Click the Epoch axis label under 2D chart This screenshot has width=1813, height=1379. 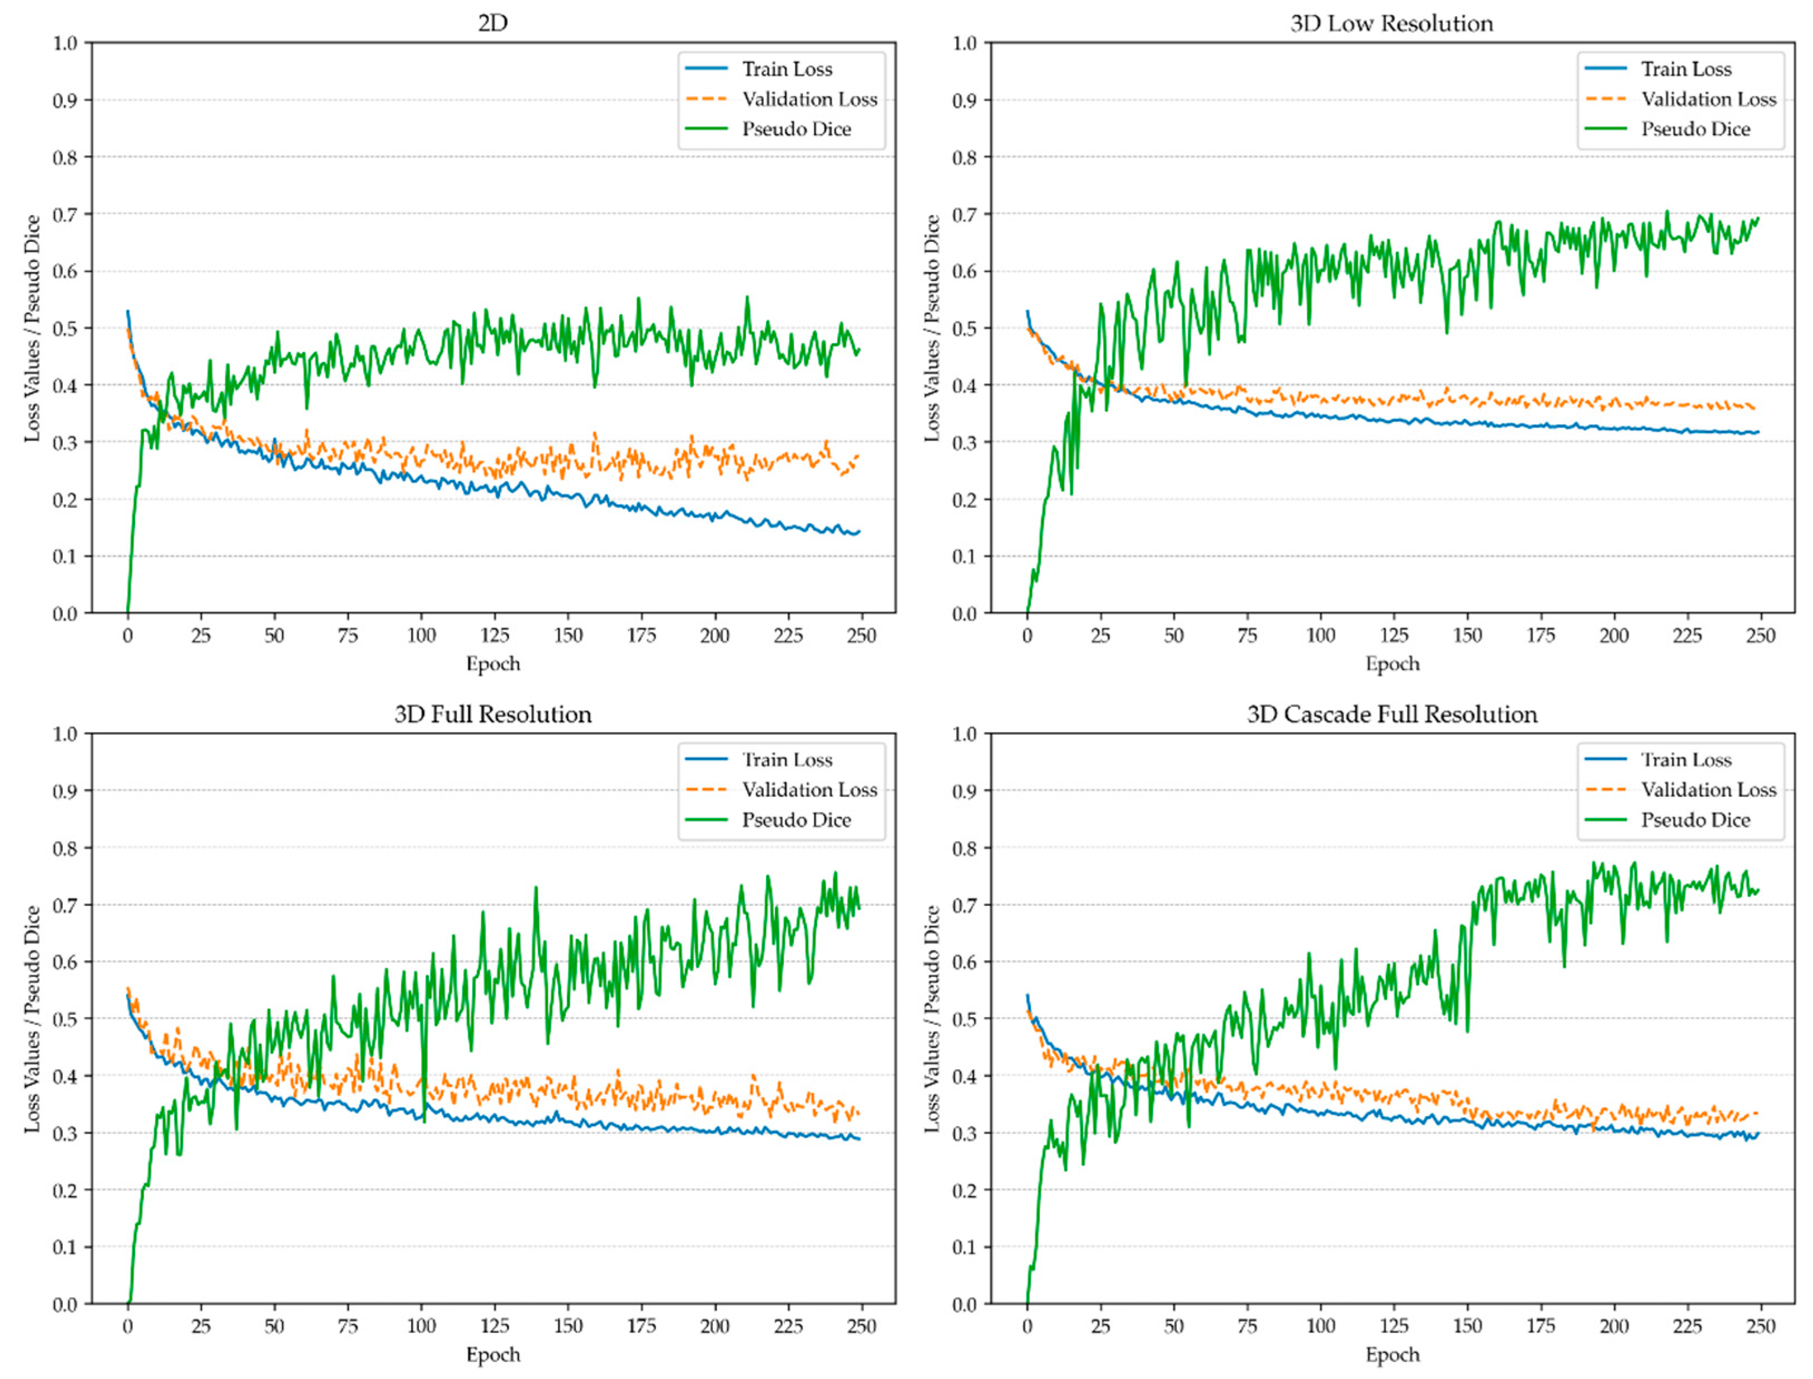pos(493,663)
